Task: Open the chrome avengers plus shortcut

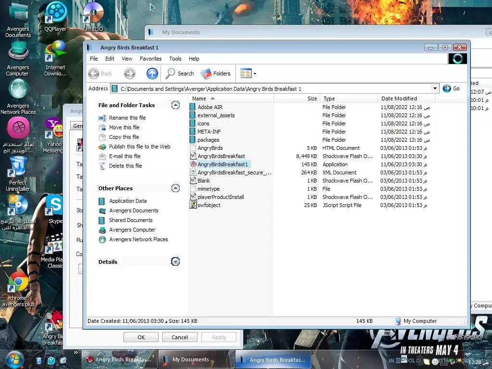Action: (x=18, y=289)
